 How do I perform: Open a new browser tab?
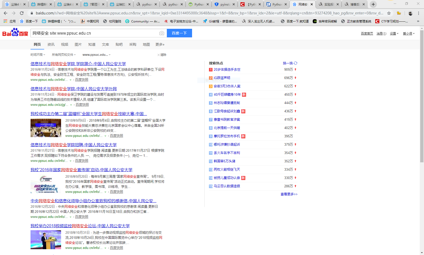pos(373,4)
